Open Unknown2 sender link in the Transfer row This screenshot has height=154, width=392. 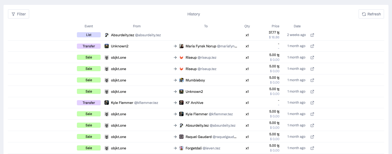pos(120,46)
